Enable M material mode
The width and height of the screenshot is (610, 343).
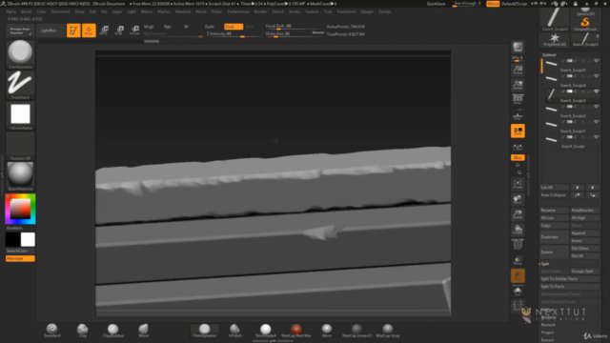pyautogui.click(x=186, y=27)
